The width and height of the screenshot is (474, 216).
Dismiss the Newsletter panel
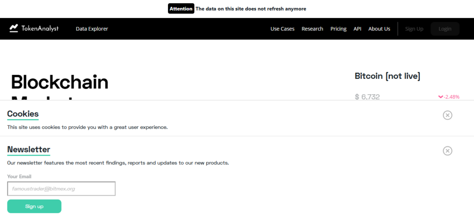(x=448, y=150)
